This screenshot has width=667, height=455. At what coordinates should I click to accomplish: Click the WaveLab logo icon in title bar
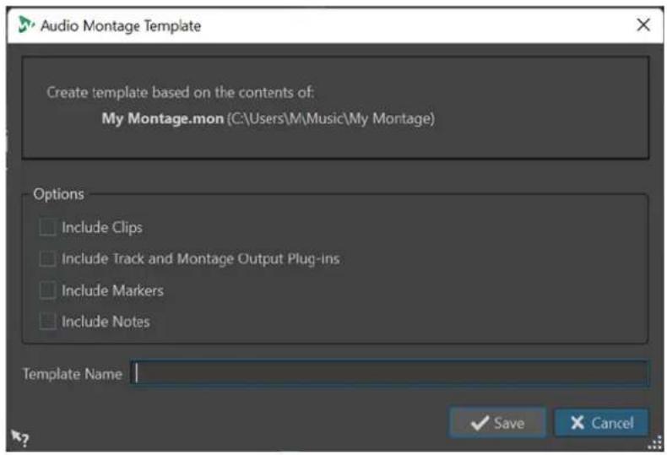[25, 24]
